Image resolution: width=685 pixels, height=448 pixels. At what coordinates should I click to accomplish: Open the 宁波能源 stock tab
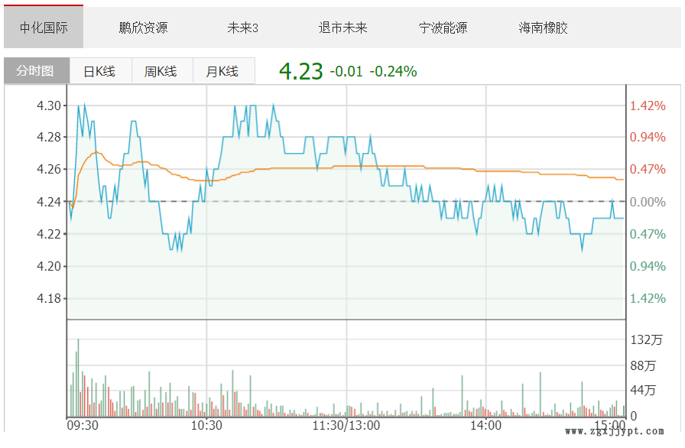pos(443,28)
